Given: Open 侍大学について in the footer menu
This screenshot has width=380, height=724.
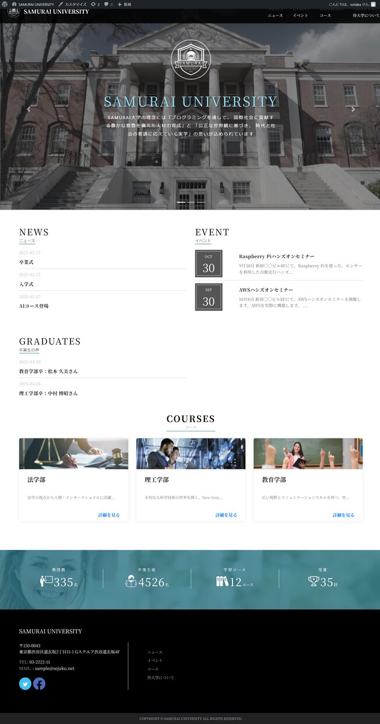Looking at the screenshot, I should click(161, 678).
